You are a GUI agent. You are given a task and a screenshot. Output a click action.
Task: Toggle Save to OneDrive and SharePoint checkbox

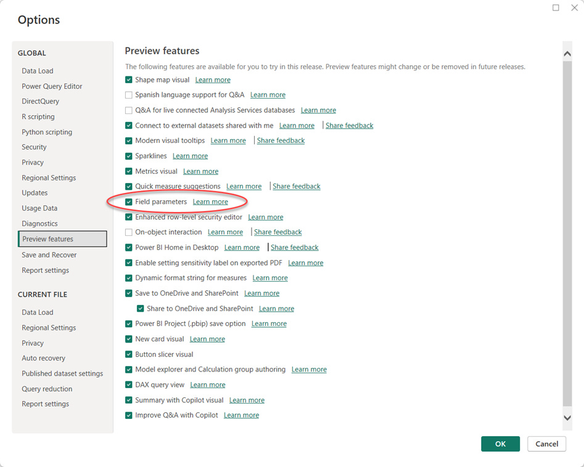click(x=128, y=293)
